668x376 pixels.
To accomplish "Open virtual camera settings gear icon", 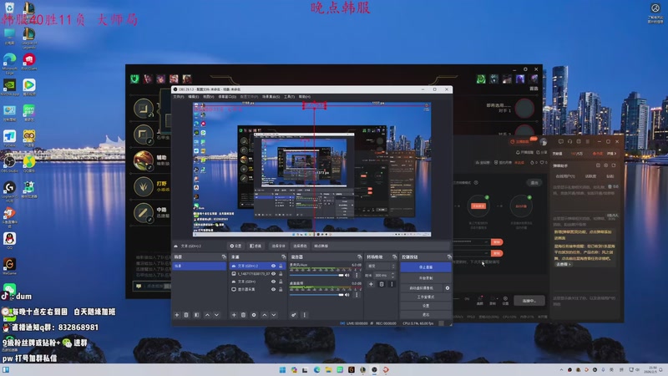I will pos(448,287).
